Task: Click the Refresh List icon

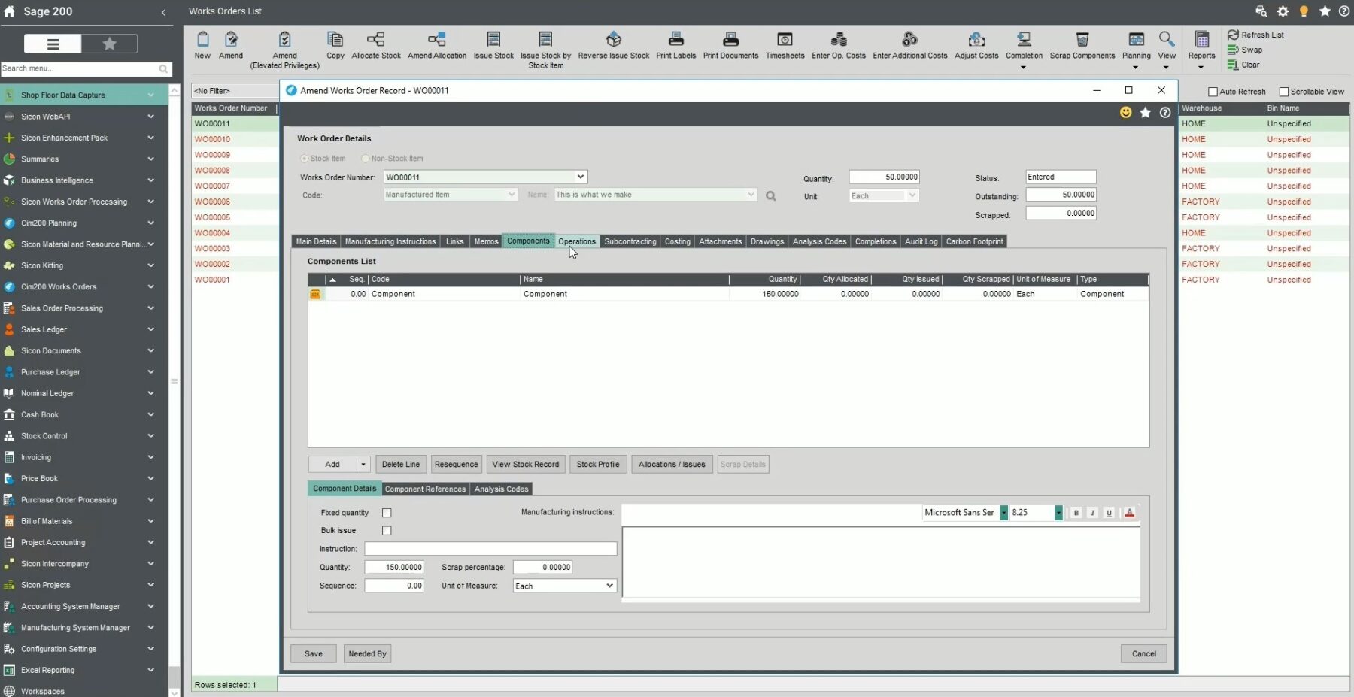Action: click(x=1234, y=35)
